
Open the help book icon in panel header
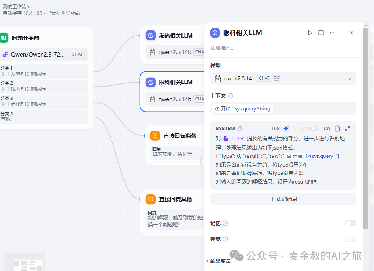tap(321, 33)
